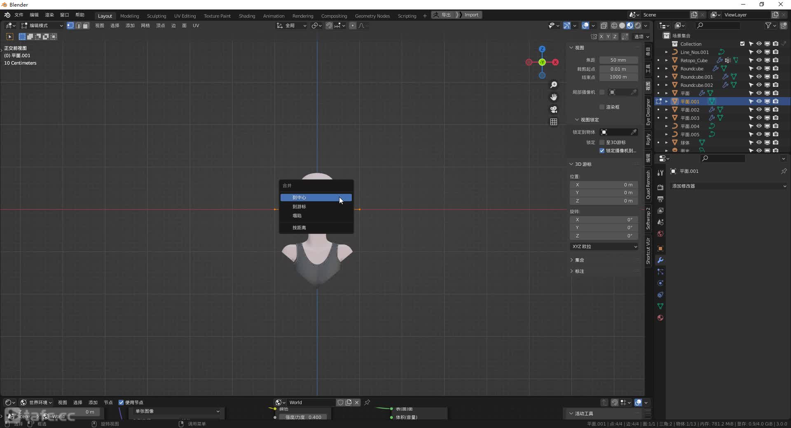Open XYZ 欧拉 rotation mode dropdown

604,247
